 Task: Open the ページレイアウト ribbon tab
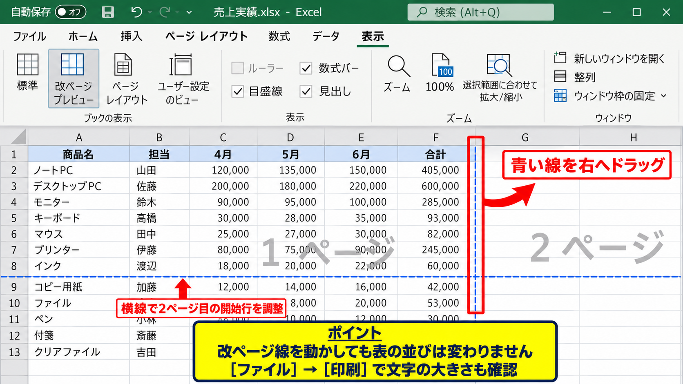206,36
